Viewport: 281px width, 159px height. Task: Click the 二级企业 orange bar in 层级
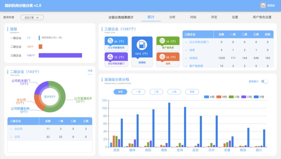tap(40, 47)
